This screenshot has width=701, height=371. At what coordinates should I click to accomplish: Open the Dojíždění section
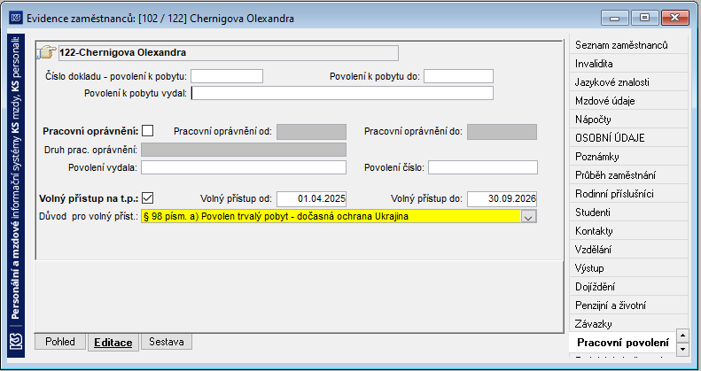point(628,287)
